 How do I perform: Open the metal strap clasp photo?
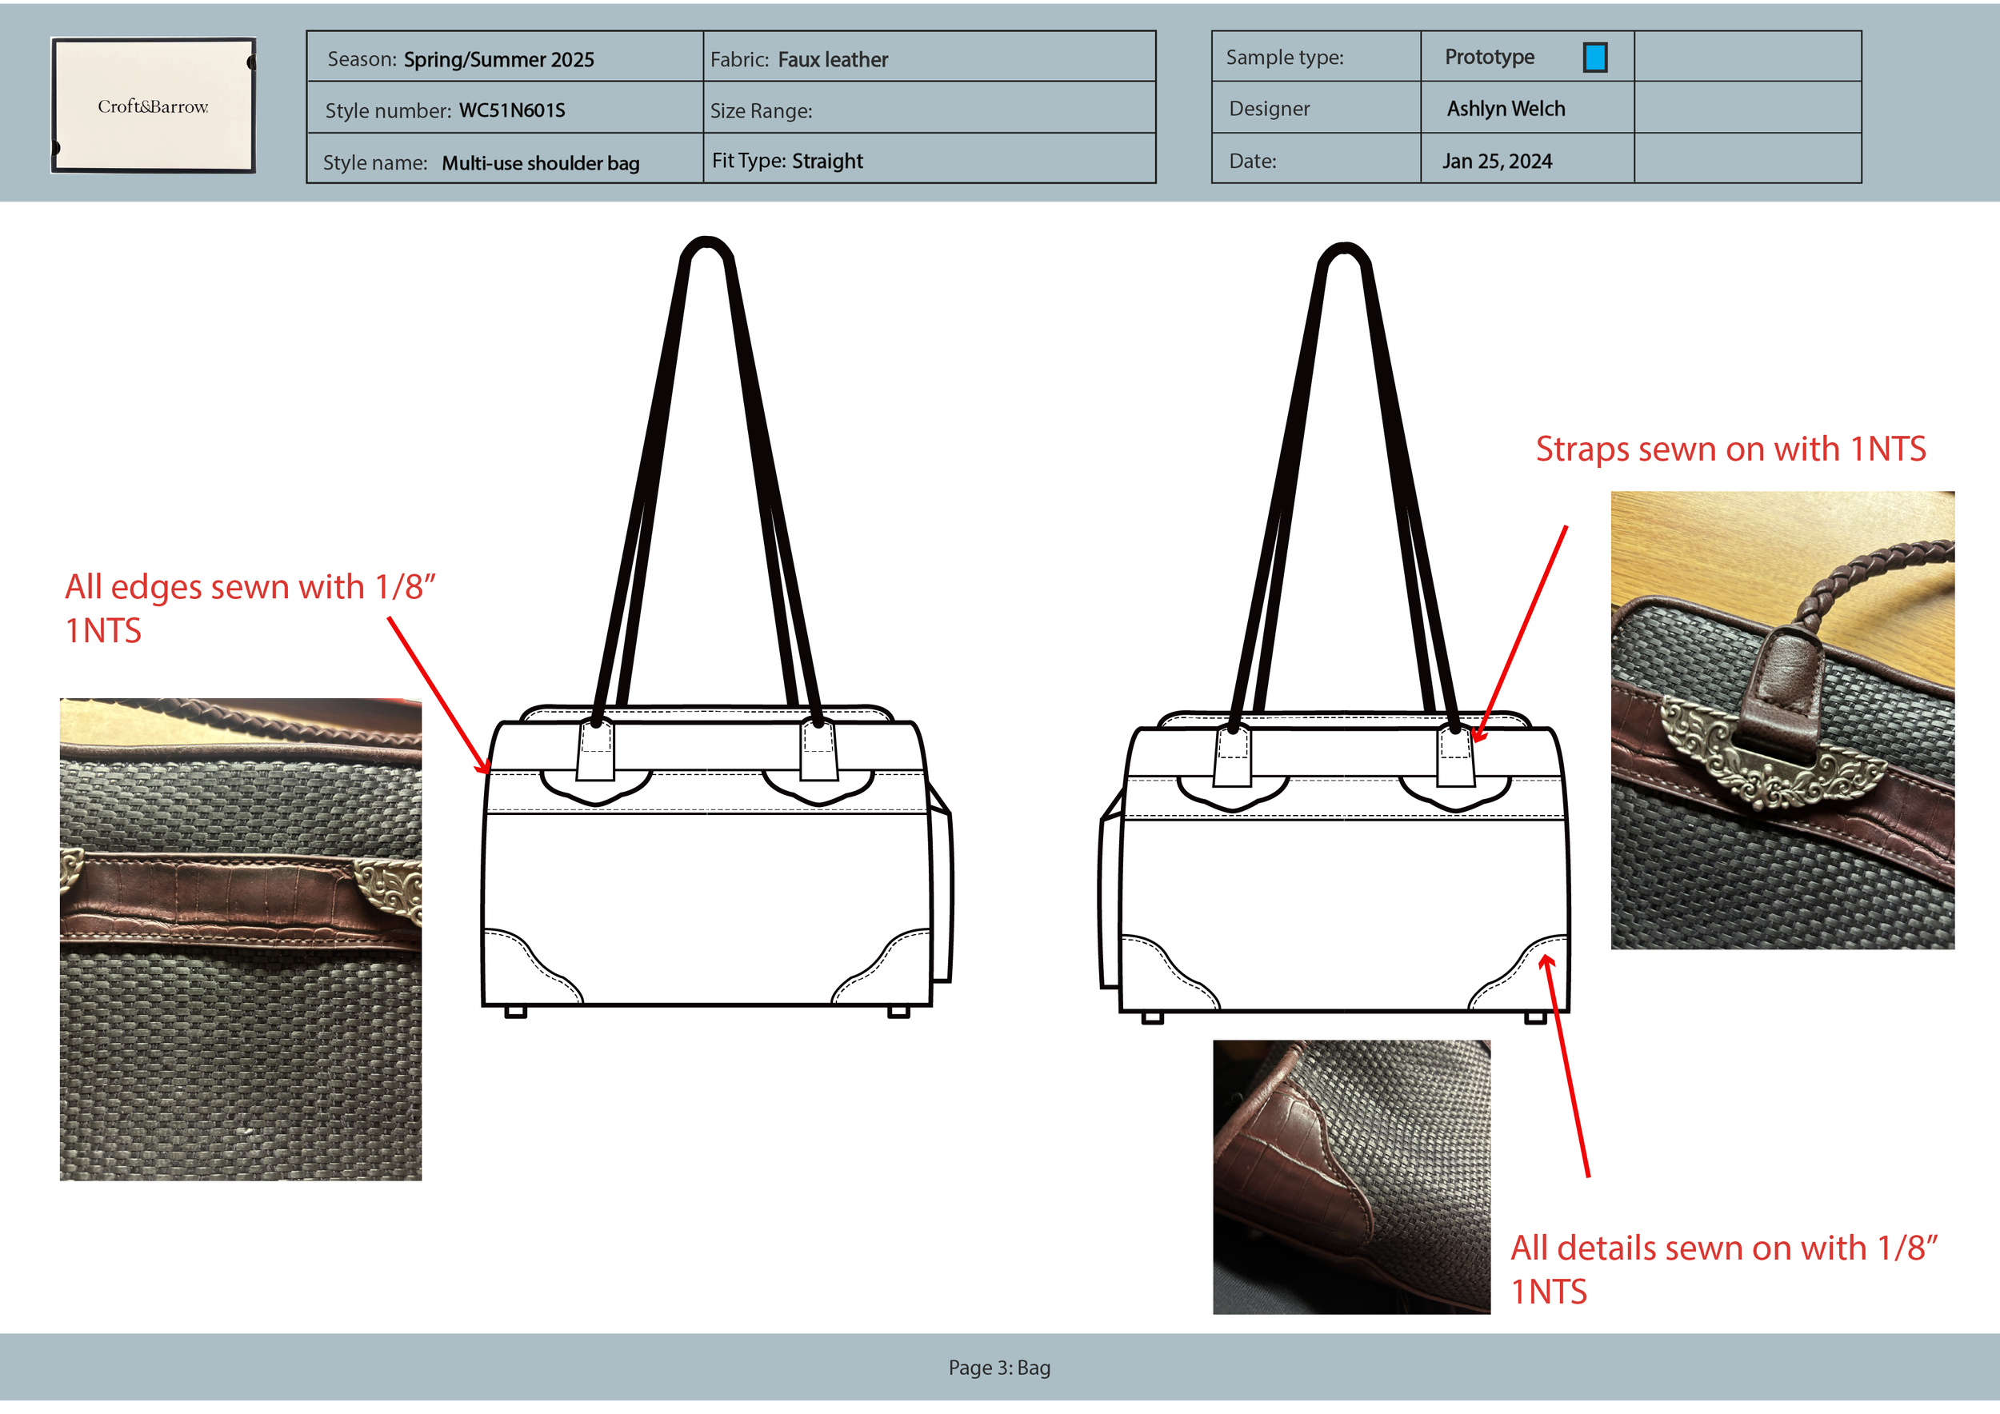pyautogui.click(x=1782, y=720)
